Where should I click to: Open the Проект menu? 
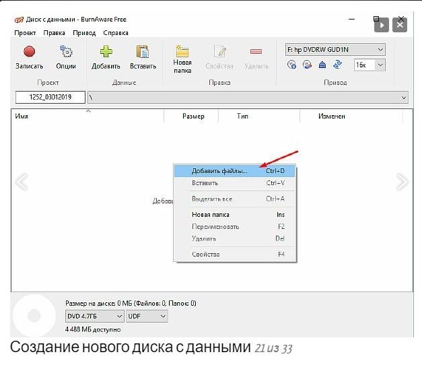(25, 33)
